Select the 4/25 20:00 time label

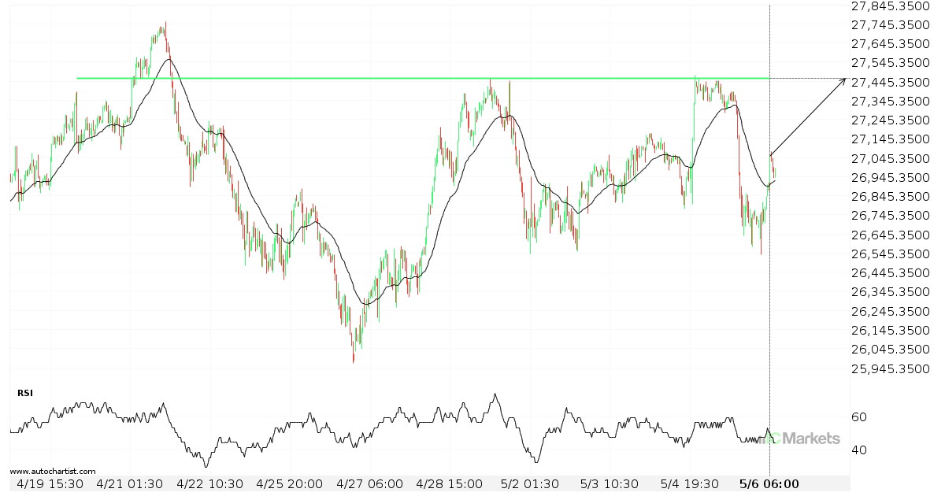pos(291,484)
